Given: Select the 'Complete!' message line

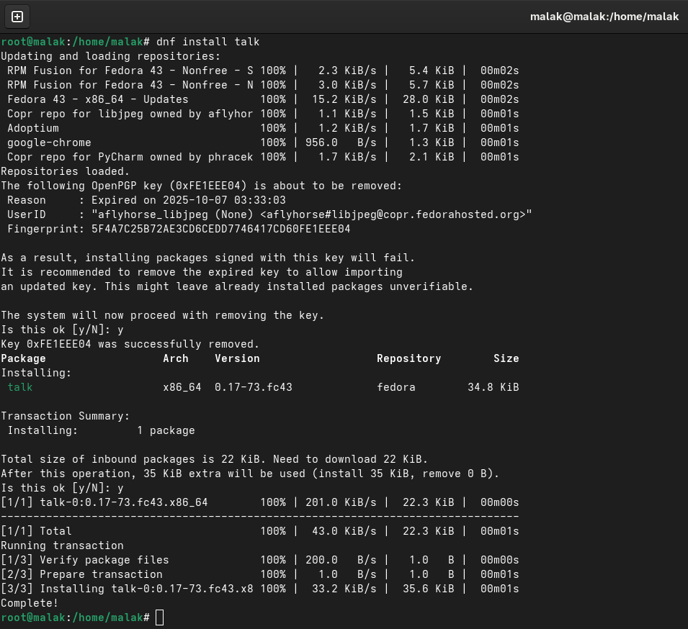Looking at the screenshot, I should pyautogui.click(x=30, y=603).
